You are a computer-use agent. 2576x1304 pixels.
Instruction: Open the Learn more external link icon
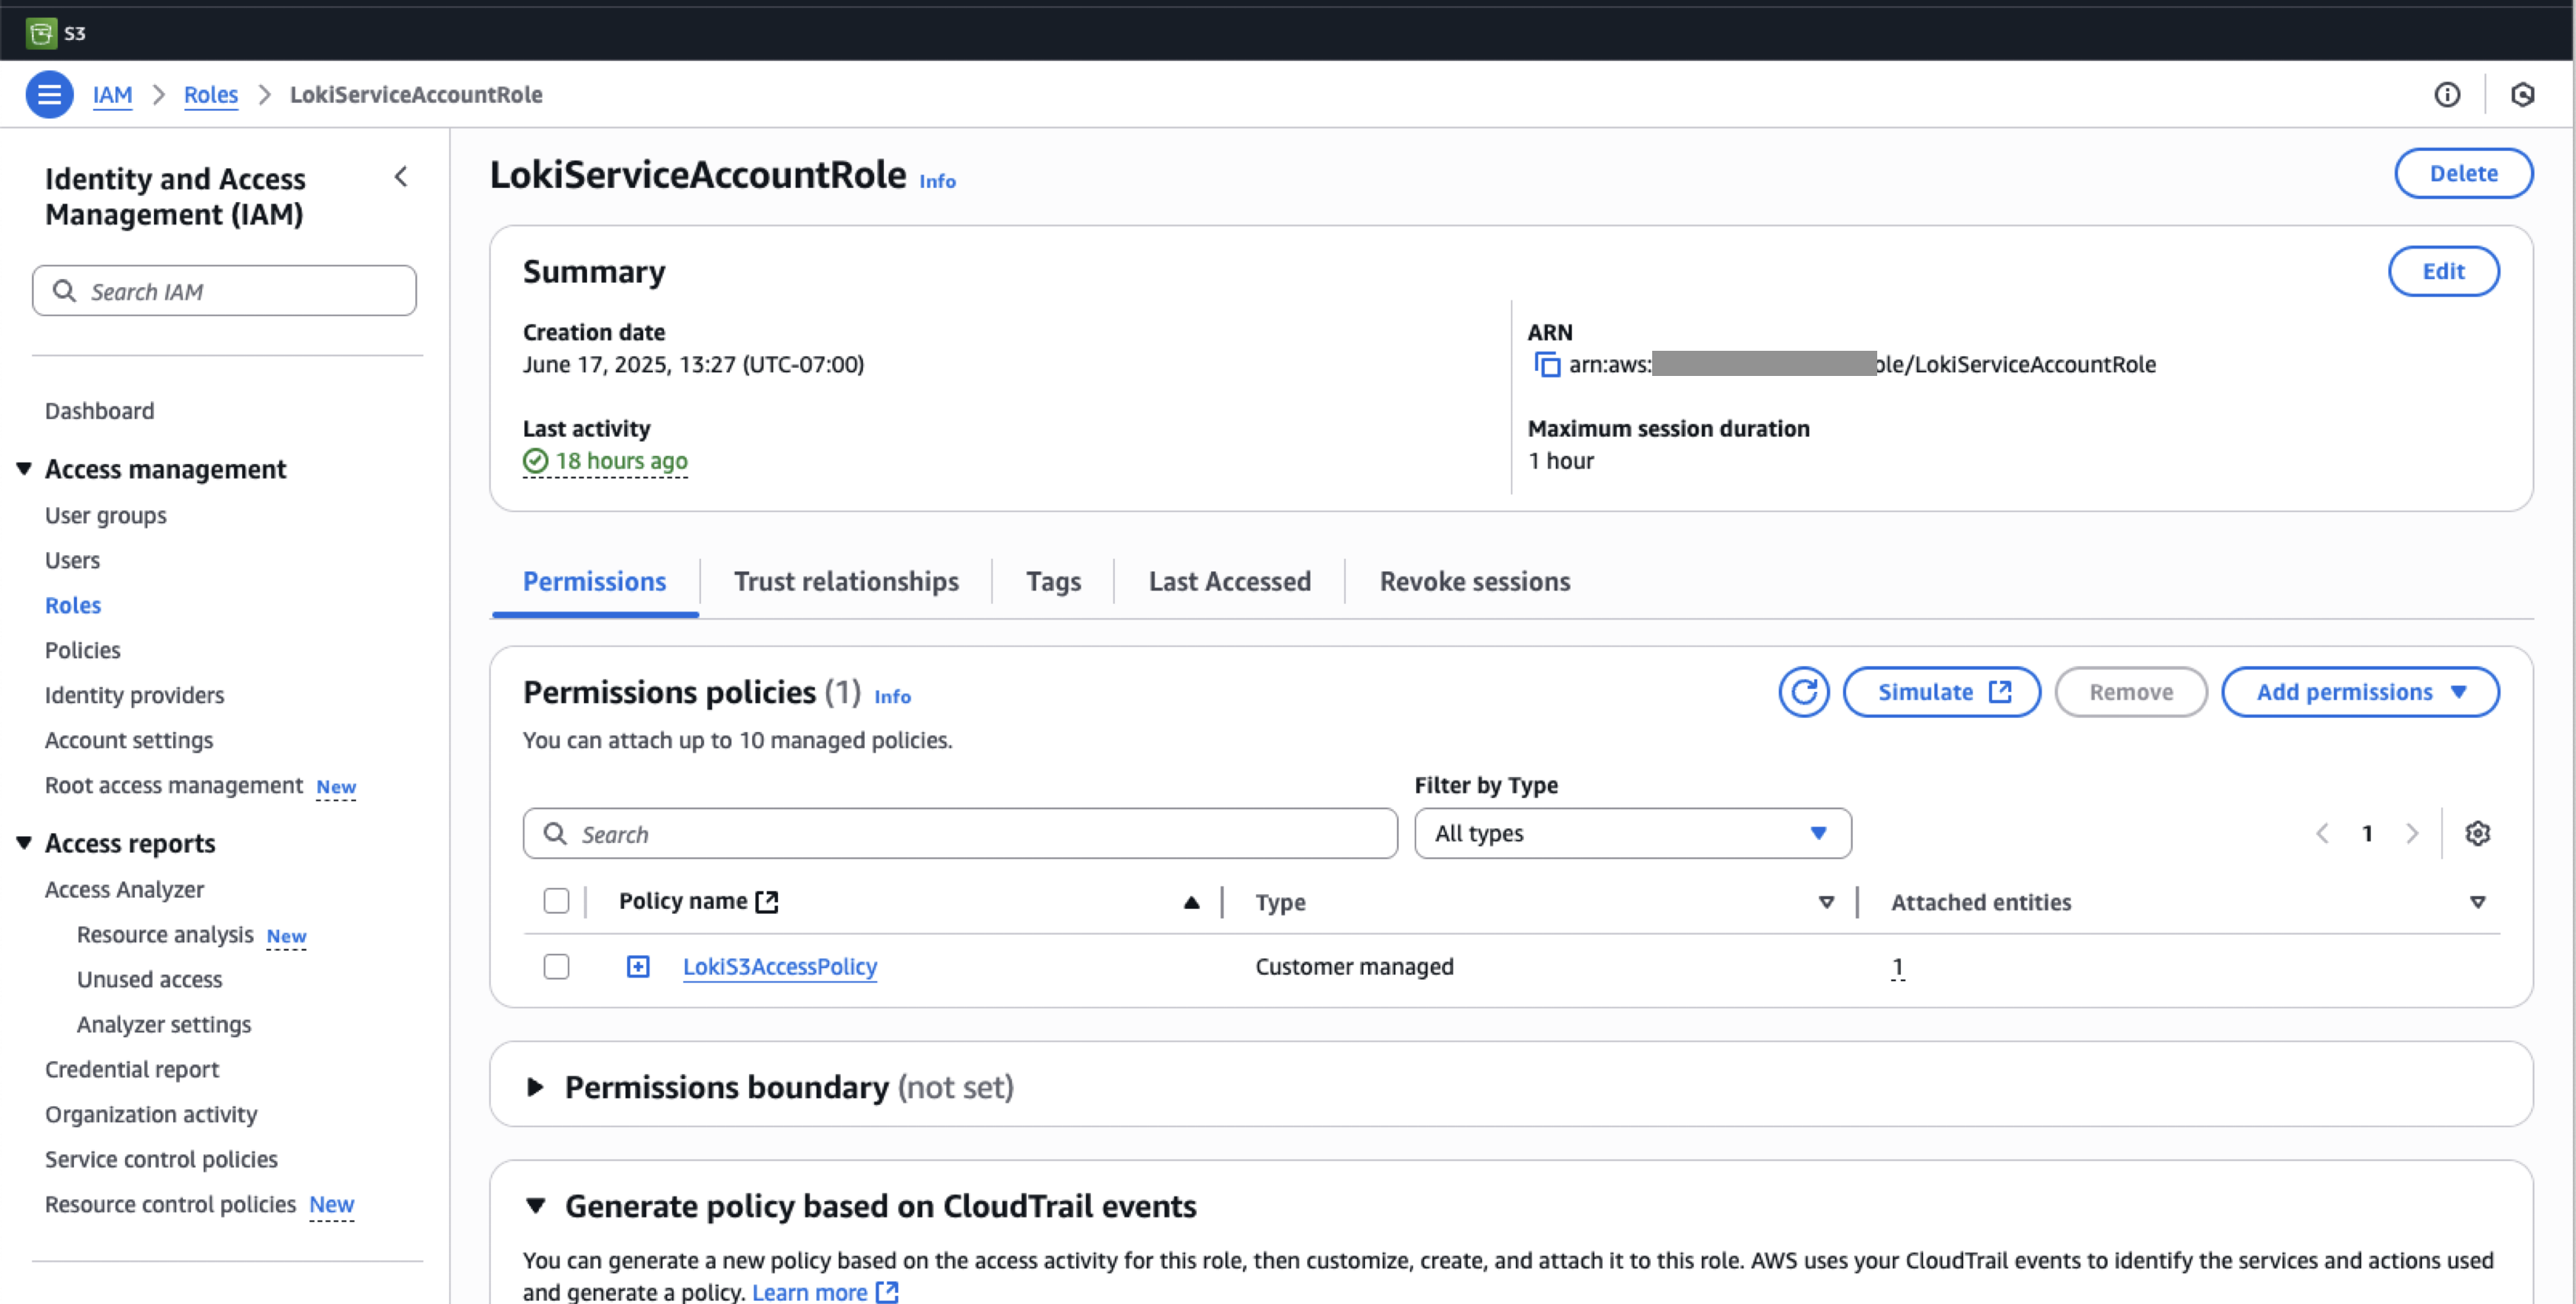coord(887,1292)
